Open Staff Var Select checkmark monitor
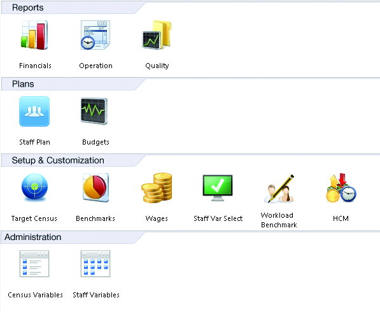The height and width of the screenshot is (312, 380). pos(218,188)
